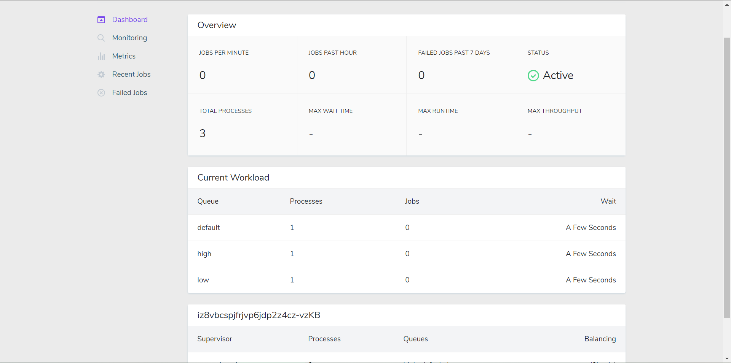Click the Recent Jobs gear icon
Viewport: 731px width, 363px height.
[x=101, y=75]
